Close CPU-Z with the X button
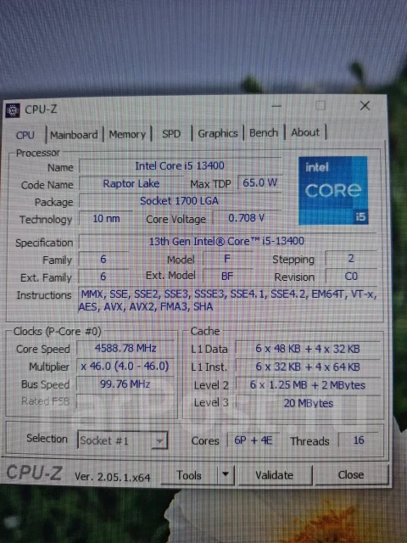This screenshot has width=407, height=543. 365,105
